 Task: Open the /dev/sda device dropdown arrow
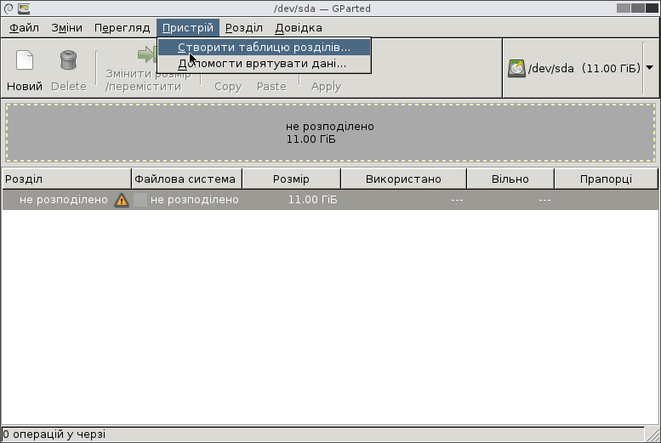coord(650,68)
